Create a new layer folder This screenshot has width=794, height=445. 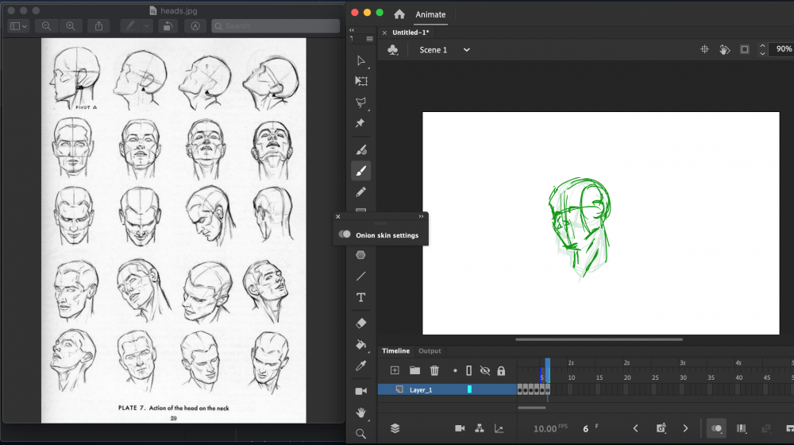414,370
